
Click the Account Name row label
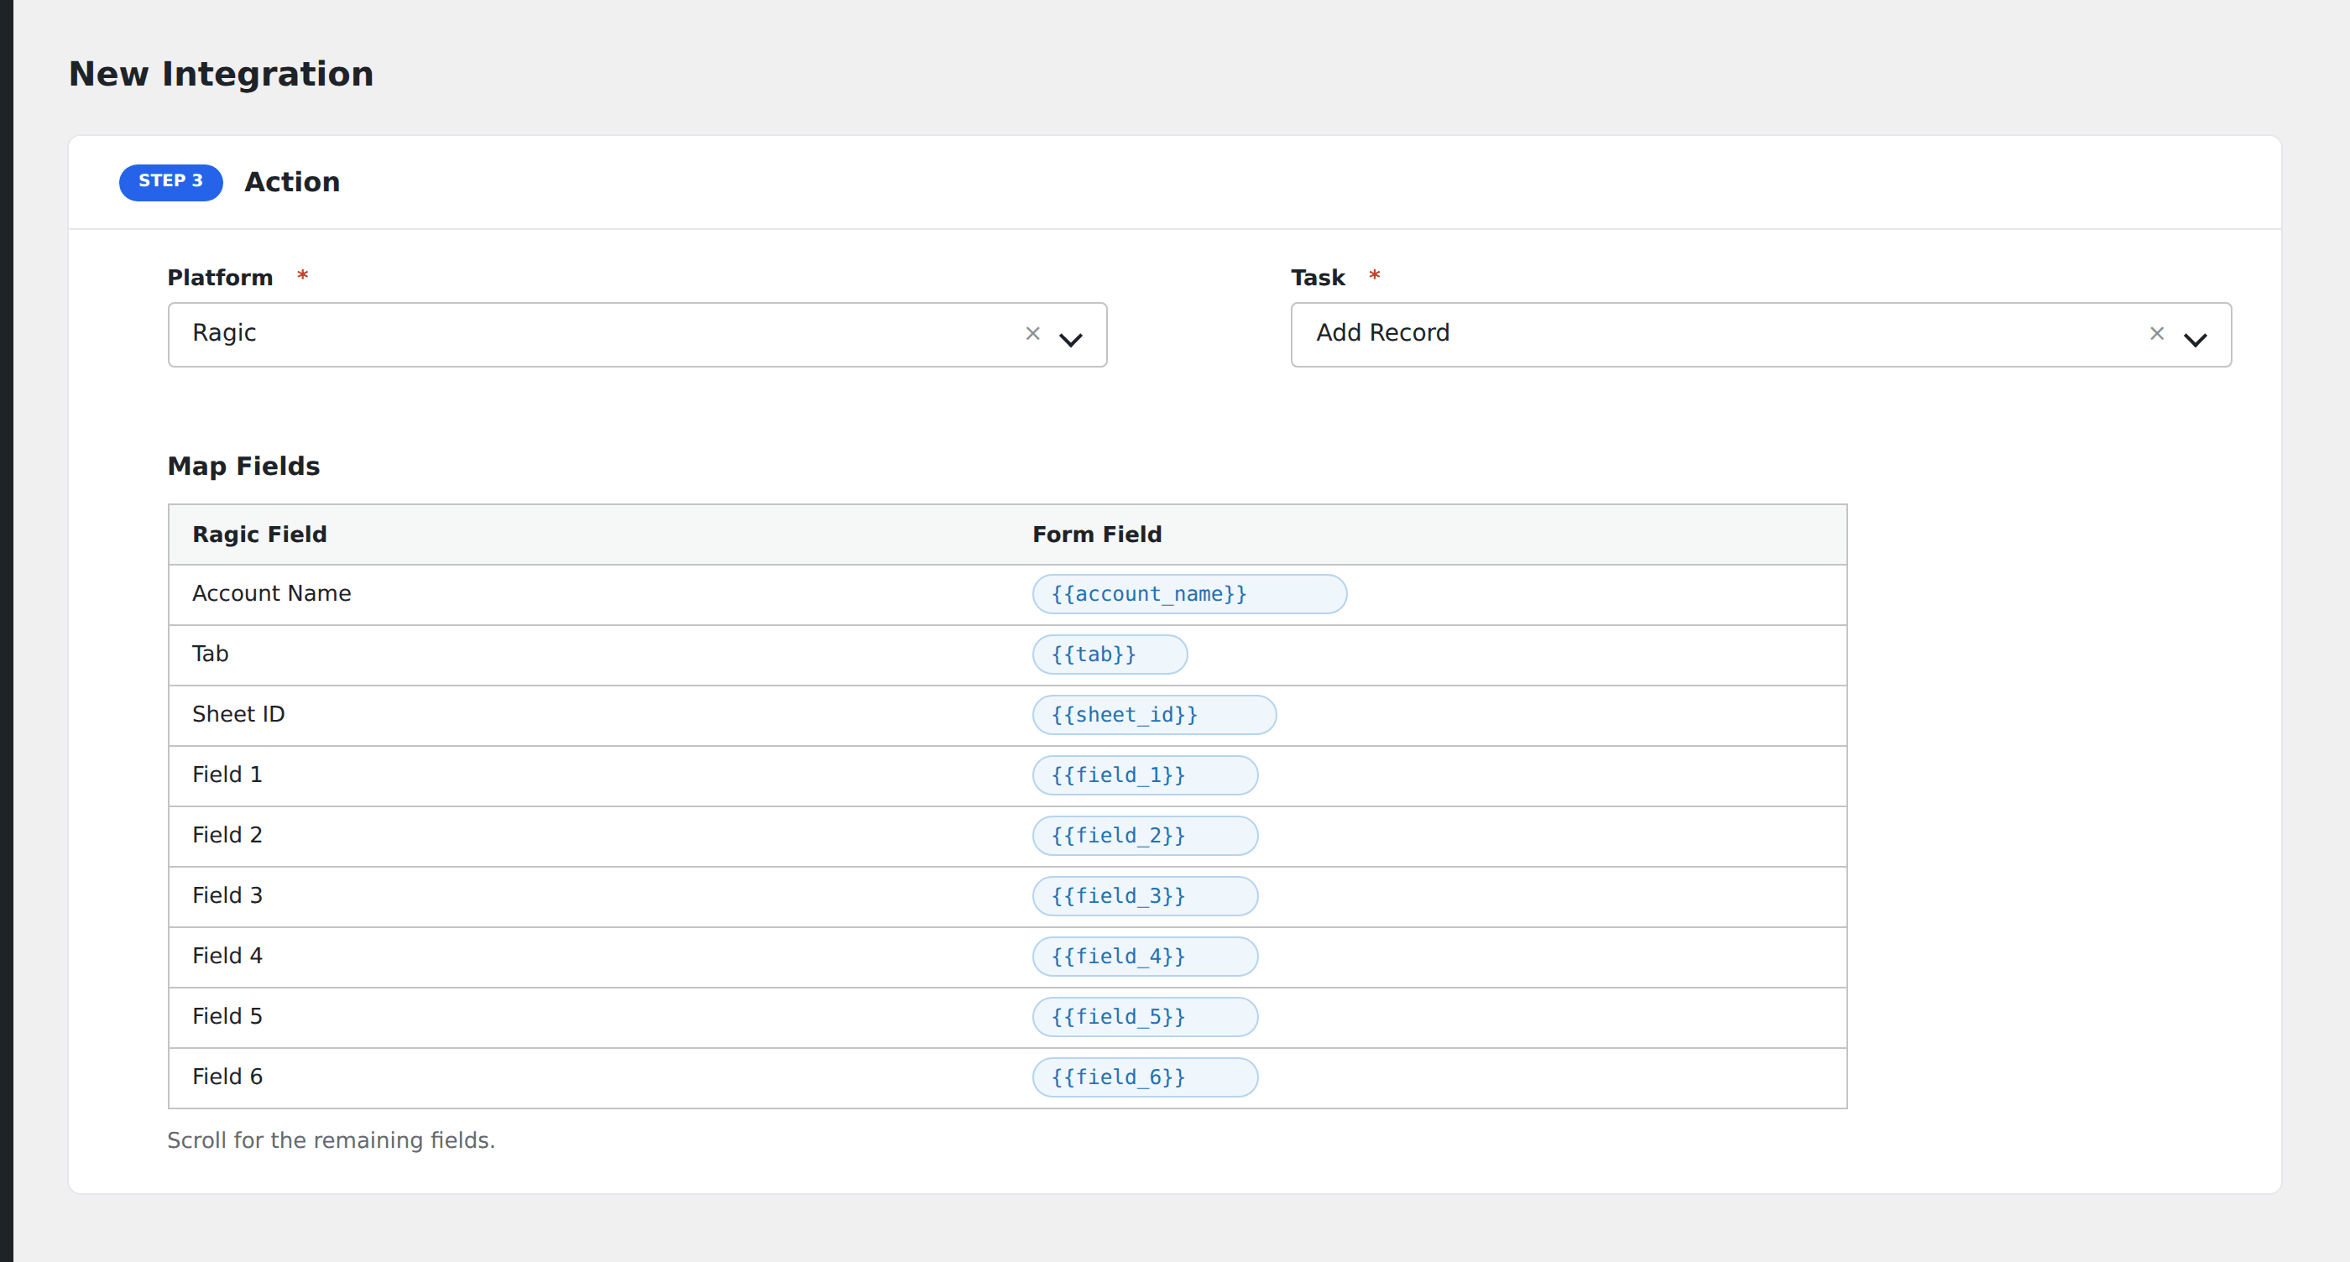click(271, 592)
